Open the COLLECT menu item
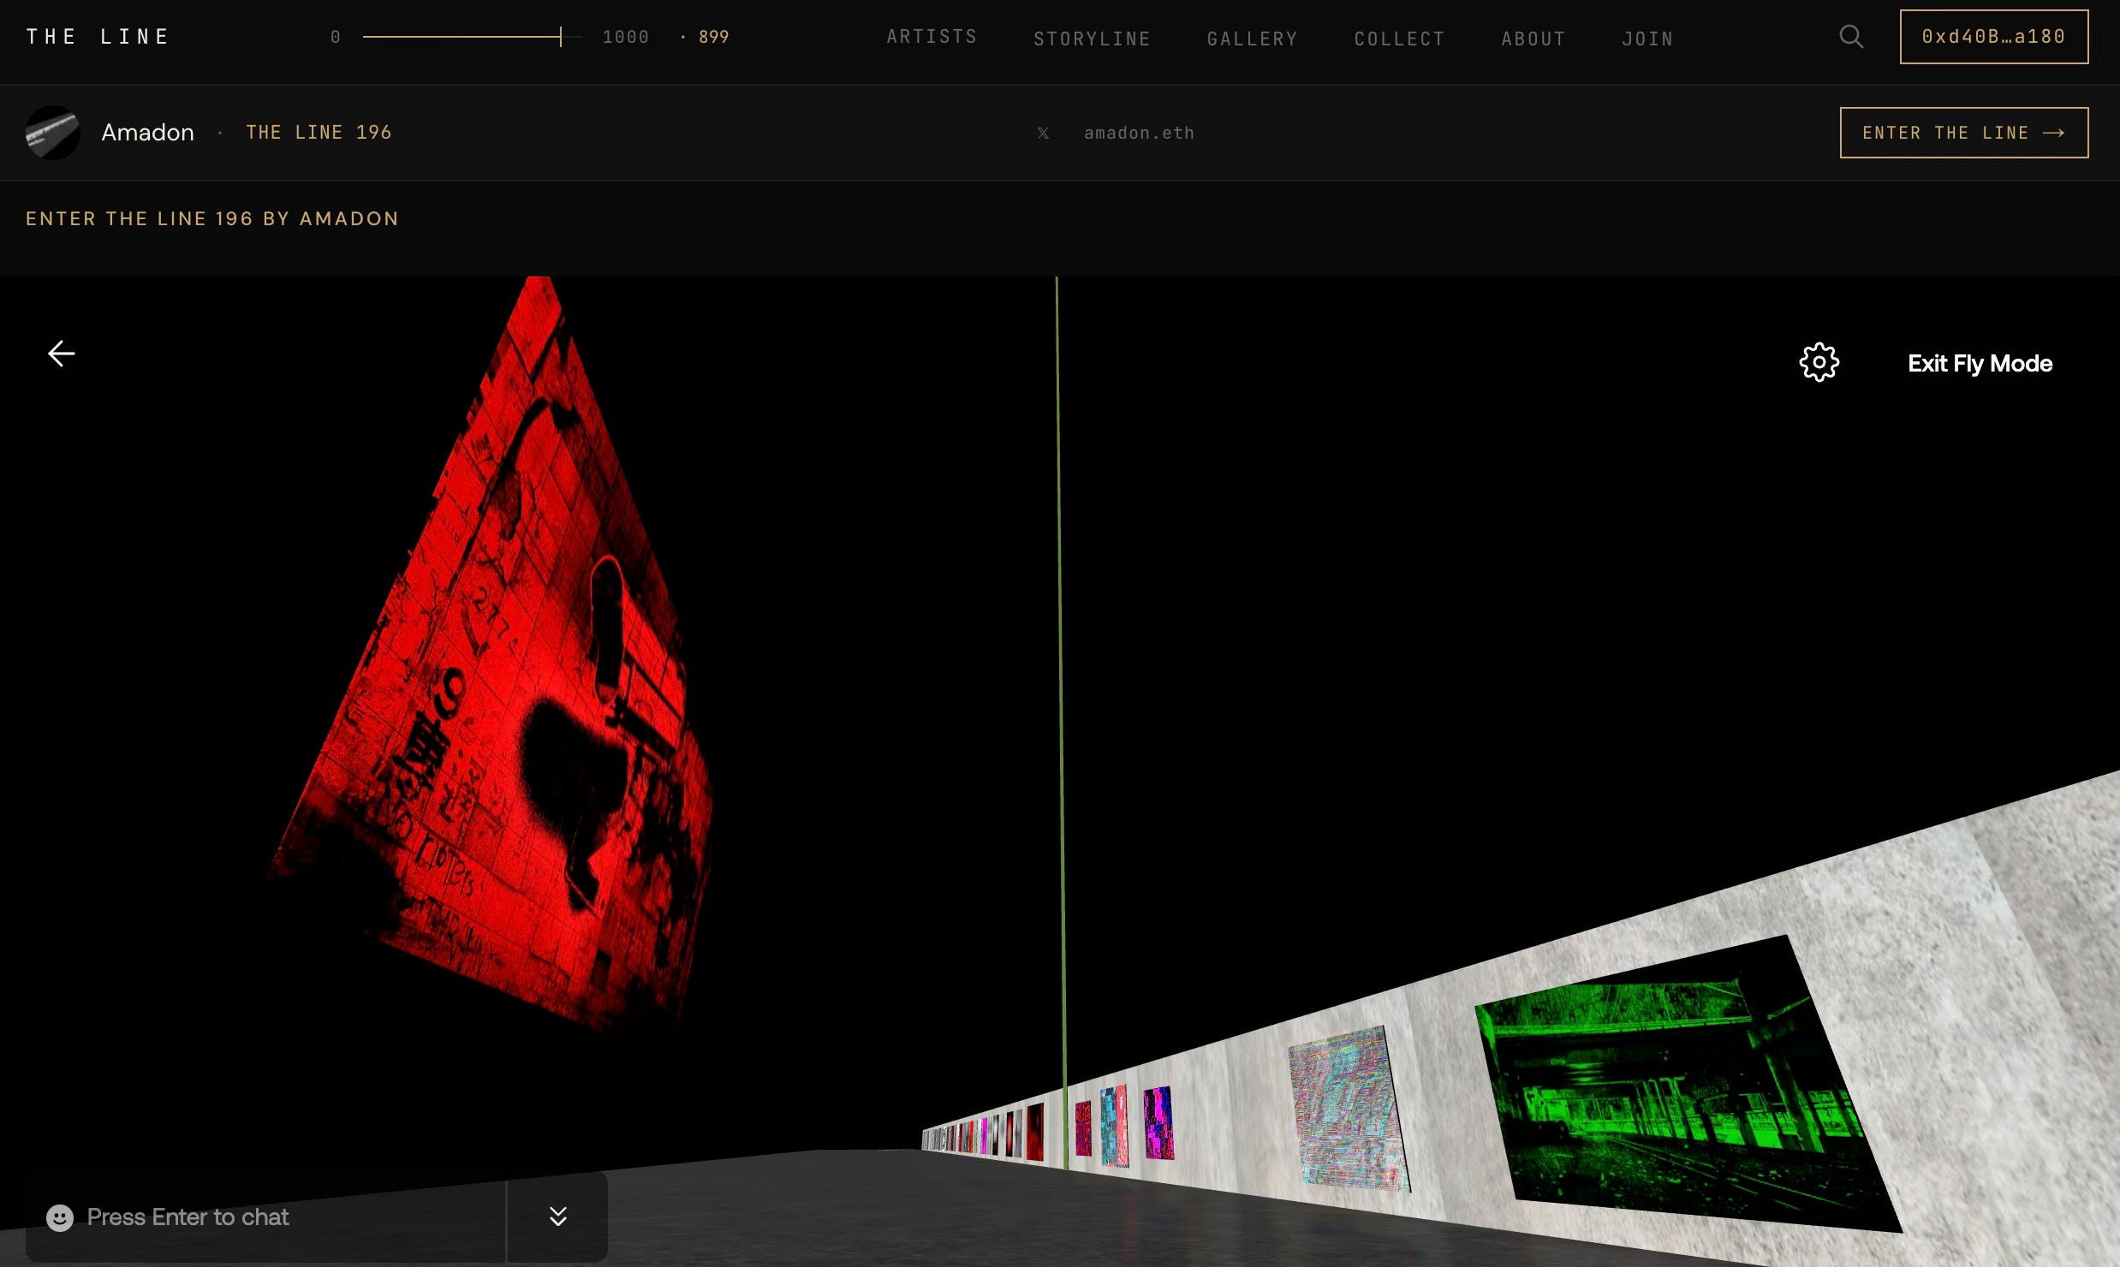This screenshot has width=2120, height=1267. tap(1399, 39)
